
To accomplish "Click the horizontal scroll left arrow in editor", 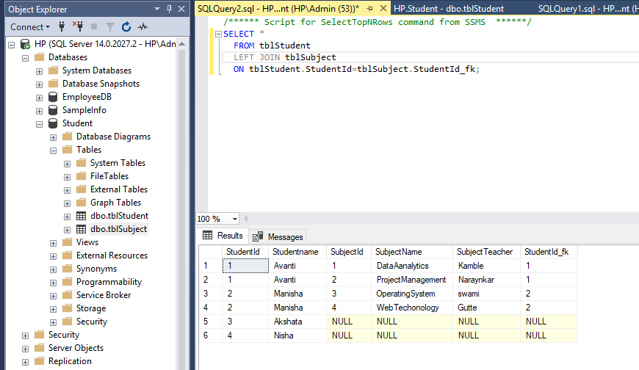I will tap(246, 219).
